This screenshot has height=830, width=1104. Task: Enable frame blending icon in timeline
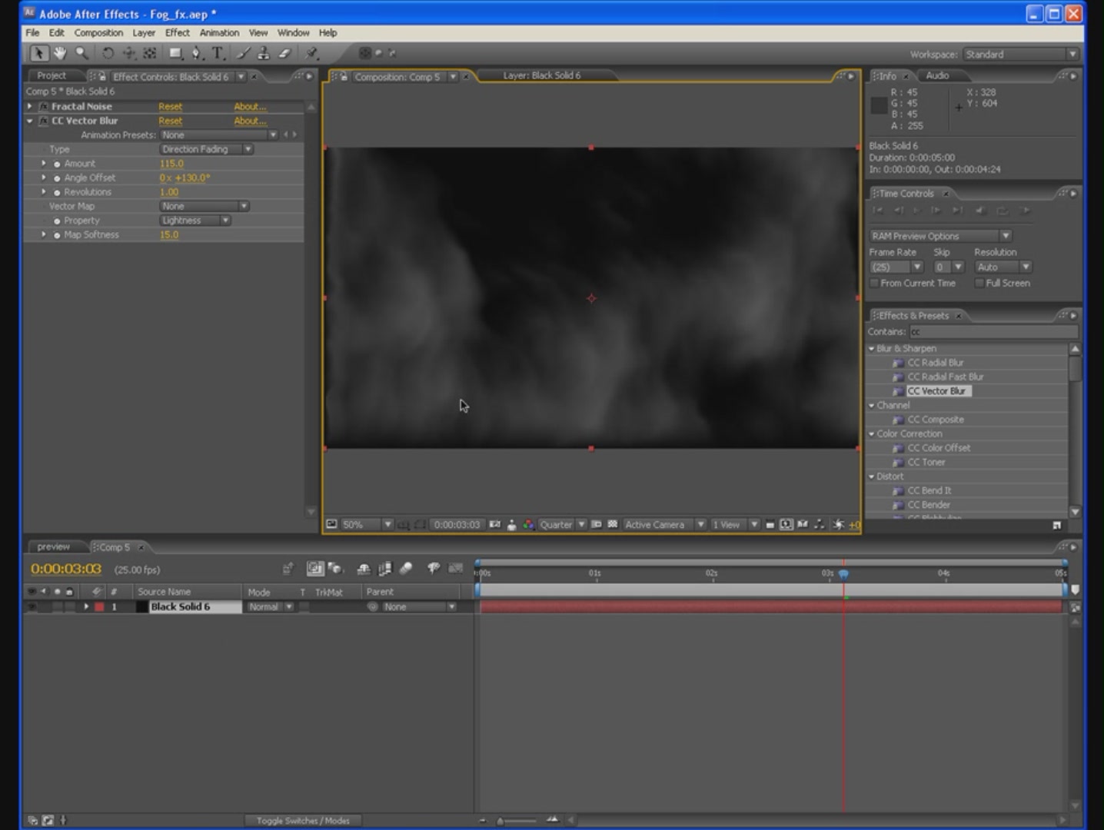coord(385,569)
